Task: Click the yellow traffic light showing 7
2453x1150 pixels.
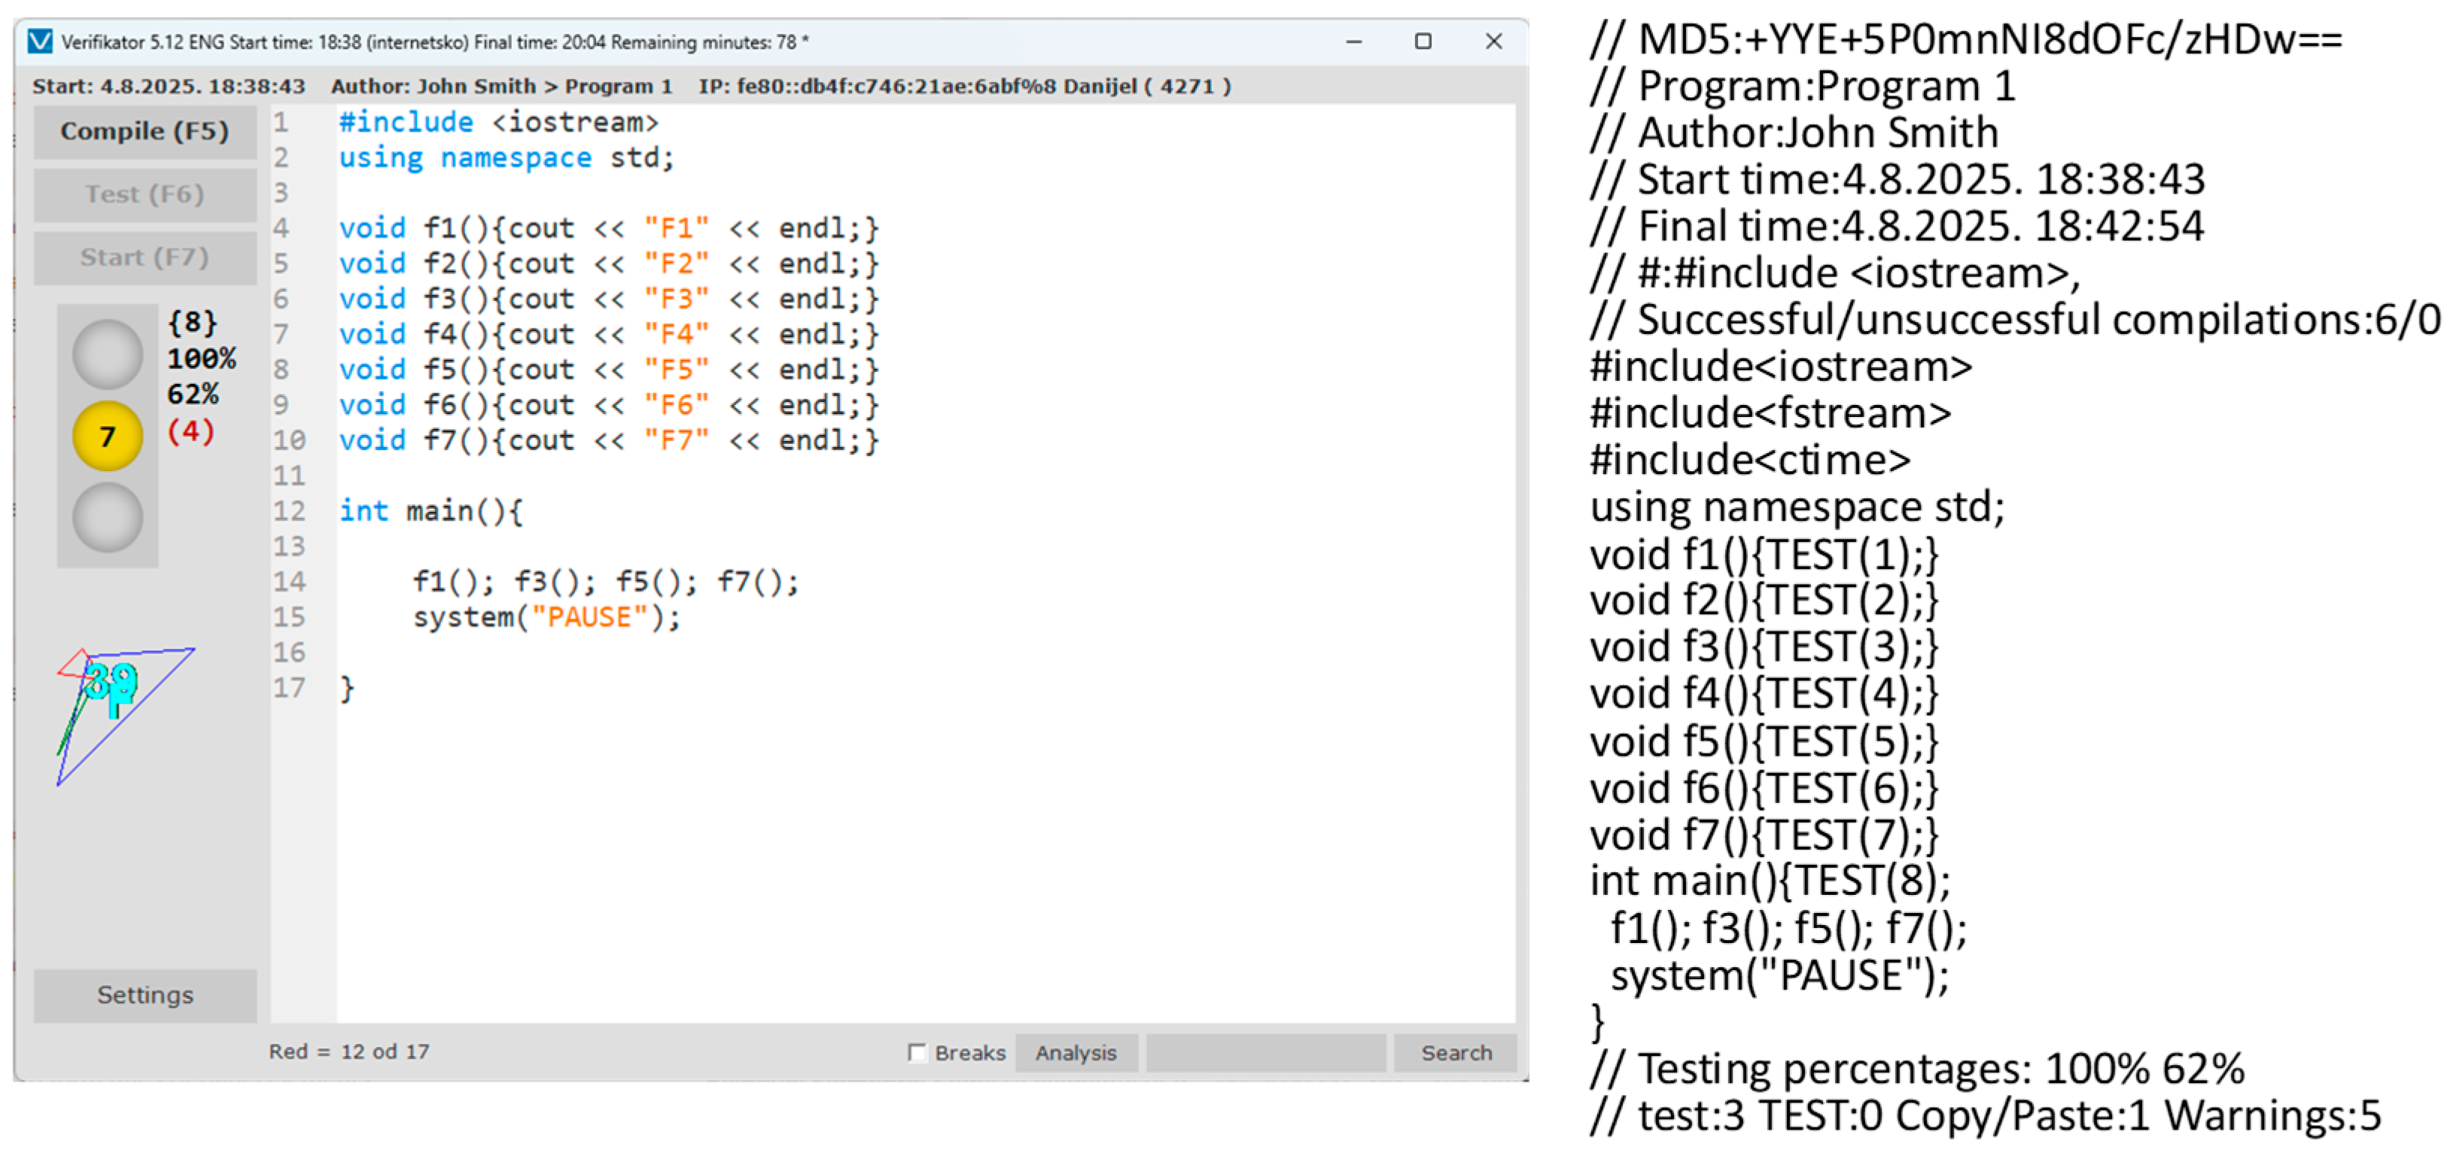Action: point(108,437)
